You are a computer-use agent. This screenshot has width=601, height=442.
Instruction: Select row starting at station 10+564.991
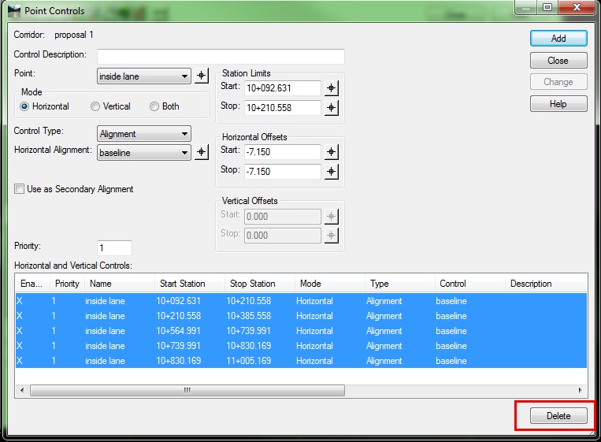(x=301, y=331)
